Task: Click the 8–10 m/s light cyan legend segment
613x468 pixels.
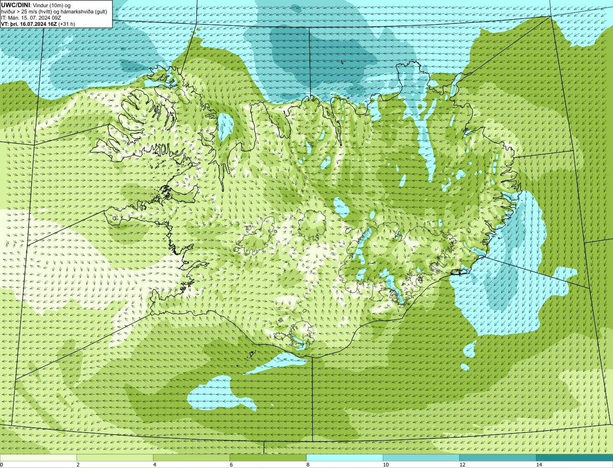Action: point(345,457)
